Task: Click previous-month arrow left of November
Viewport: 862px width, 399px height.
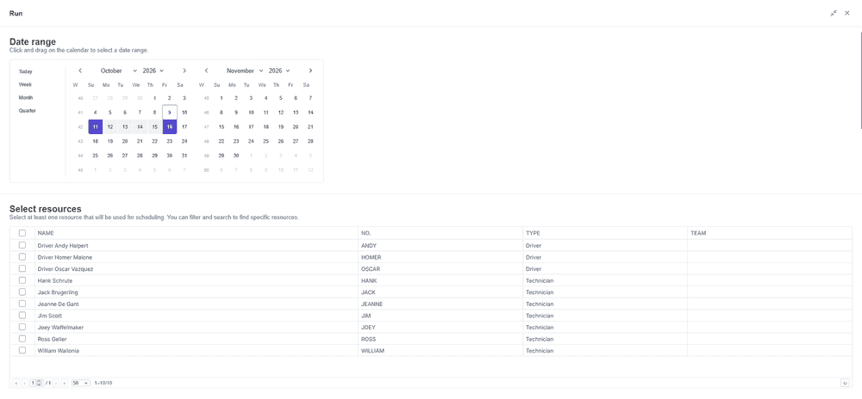Action: tap(206, 71)
